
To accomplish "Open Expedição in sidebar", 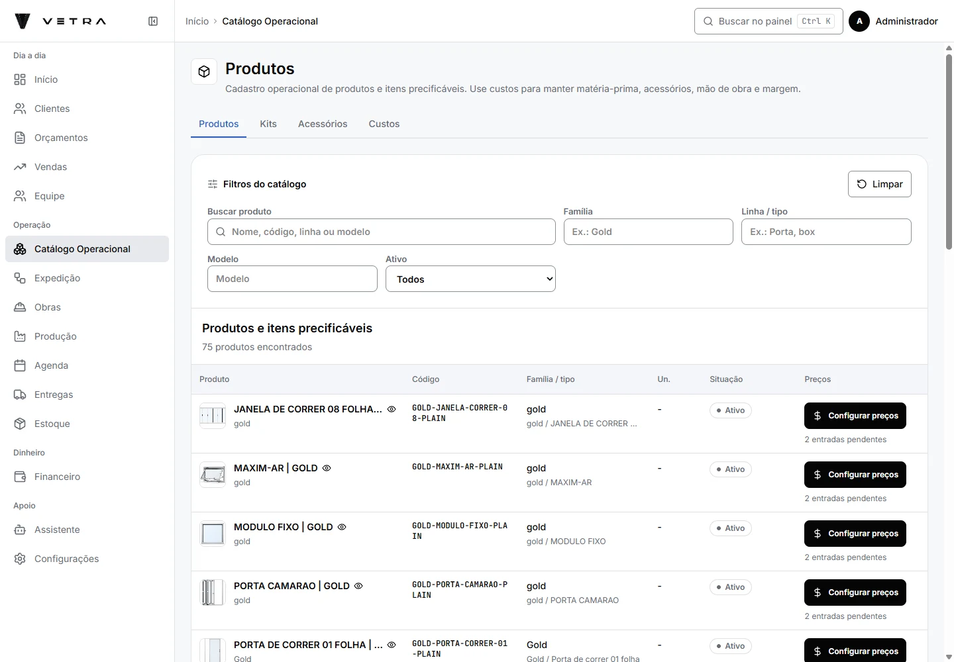I will tap(87, 278).
